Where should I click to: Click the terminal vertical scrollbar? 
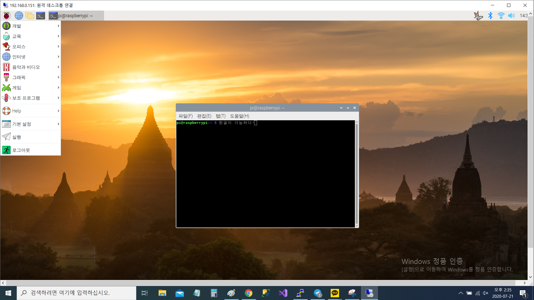pos(357,174)
